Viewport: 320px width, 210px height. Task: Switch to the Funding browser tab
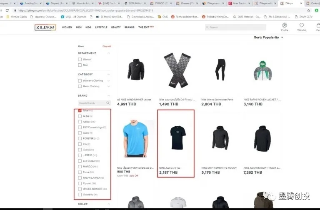point(30,3)
